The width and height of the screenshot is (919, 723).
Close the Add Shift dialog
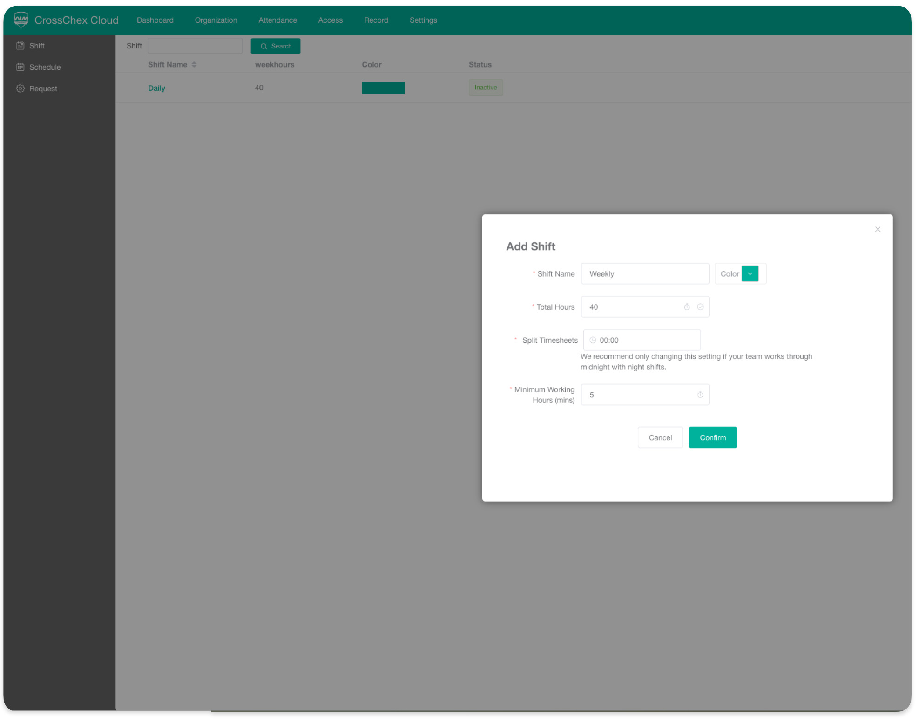tap(878, 229)
